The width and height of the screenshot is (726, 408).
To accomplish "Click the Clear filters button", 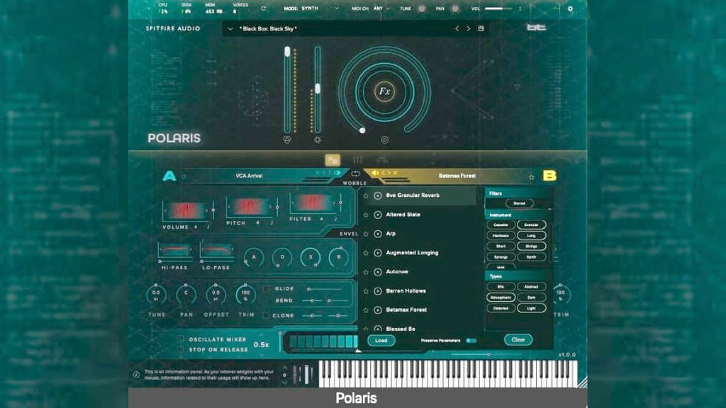I will [x=518, y=339].
